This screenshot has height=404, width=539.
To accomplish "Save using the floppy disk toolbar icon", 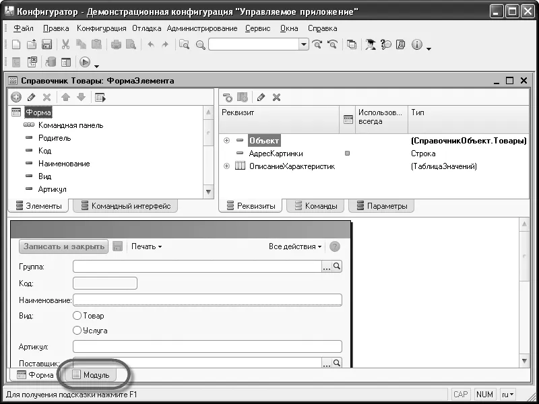I will (46, 44).
